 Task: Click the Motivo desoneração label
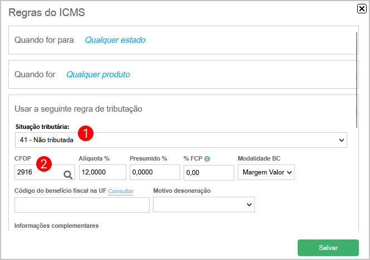[x=182, y=191]
